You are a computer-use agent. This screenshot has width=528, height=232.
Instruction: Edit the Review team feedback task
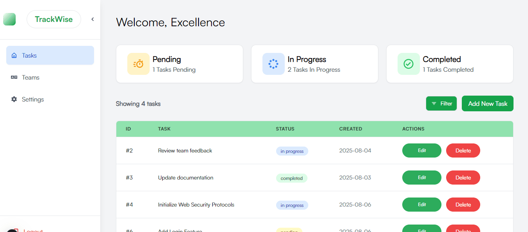421,150
